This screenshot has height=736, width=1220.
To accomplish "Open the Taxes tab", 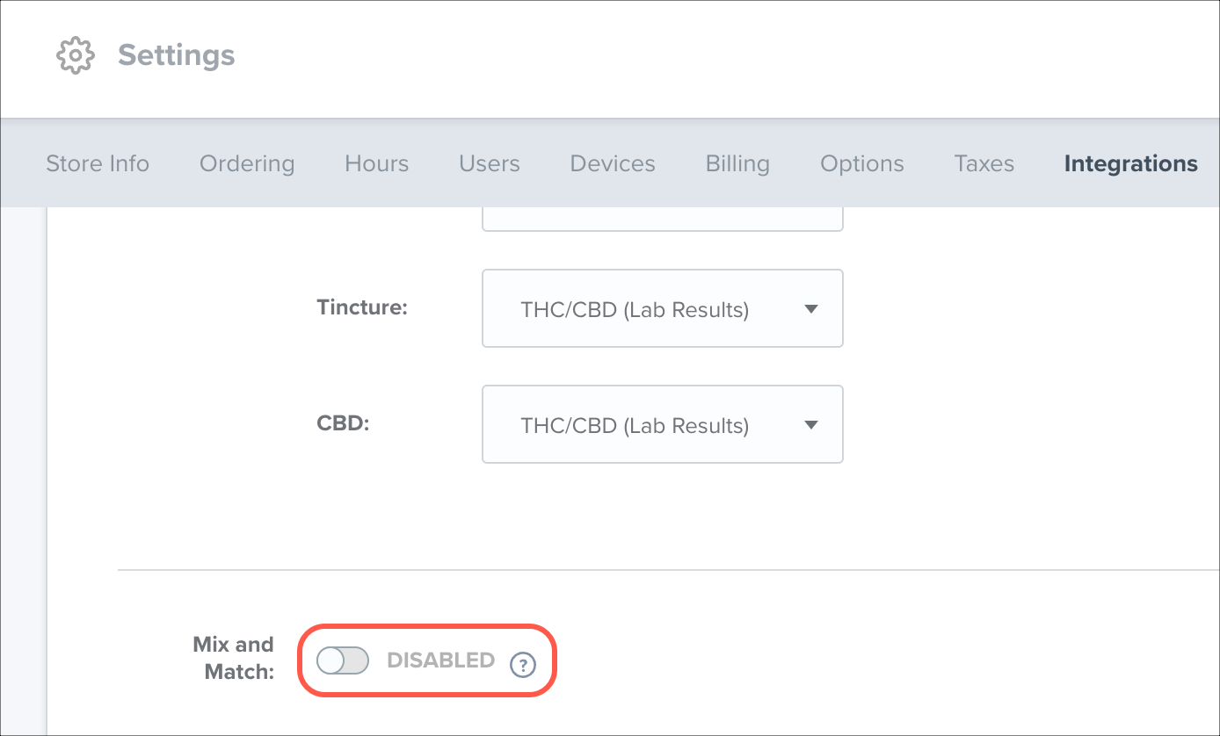I will pos(984,163).
